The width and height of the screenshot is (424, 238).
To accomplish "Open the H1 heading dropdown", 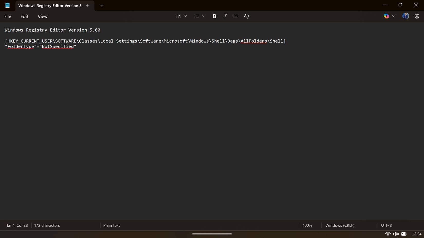I will coord(181,16).
